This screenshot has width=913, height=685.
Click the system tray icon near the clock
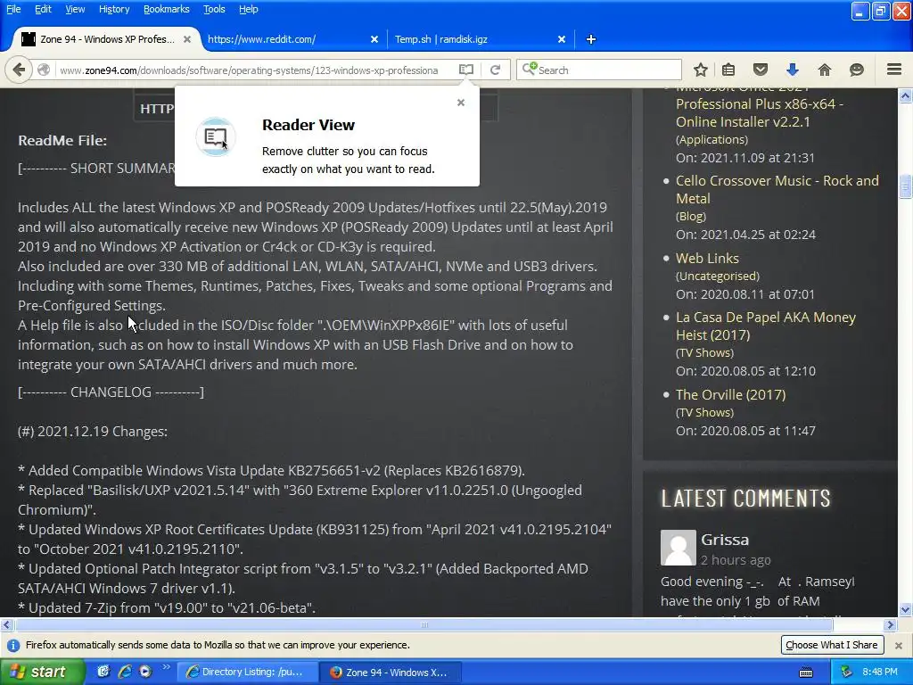tap(847, 673)
